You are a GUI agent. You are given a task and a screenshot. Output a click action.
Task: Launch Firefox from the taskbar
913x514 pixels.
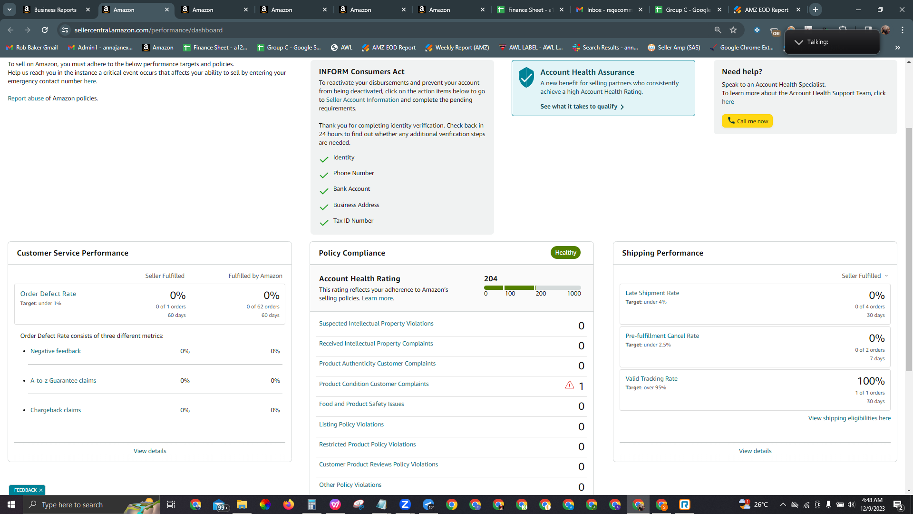pyautogui.click(x=289, y=504)
